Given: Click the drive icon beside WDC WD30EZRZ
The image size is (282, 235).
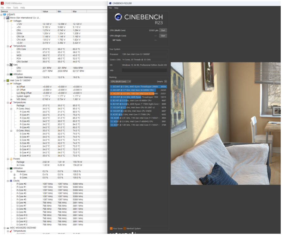Looking at the screenshot, I should (x=8, y=228).
